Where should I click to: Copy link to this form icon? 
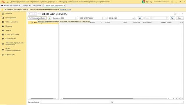point(175,14)
